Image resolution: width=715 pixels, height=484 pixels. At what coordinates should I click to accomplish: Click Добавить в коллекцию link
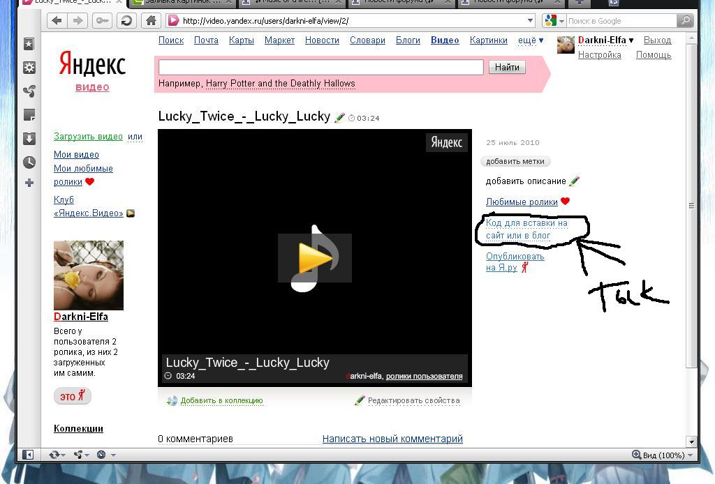[221, 401]
